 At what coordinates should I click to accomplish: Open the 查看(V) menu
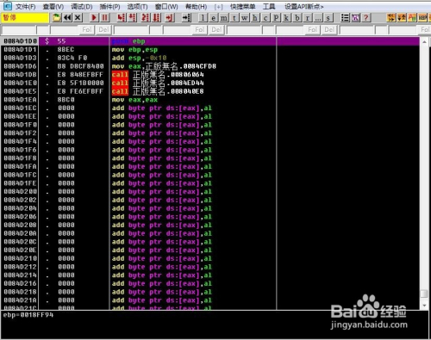(53, 6)
